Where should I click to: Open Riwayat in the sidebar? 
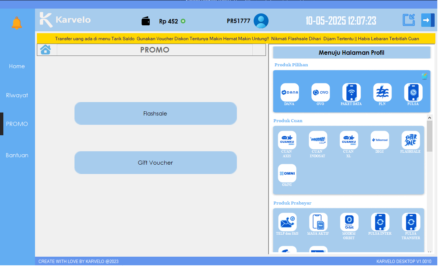click(x=17, y=95)
